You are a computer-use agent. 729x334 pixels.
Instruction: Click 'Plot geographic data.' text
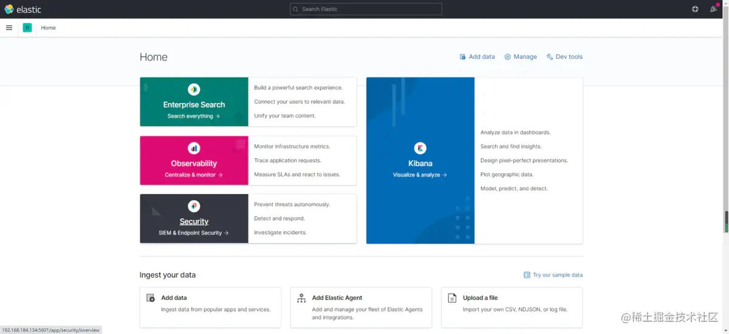(507, 175)
